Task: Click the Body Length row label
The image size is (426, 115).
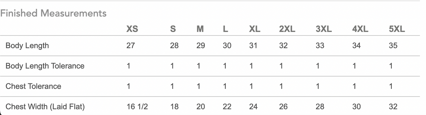Action: (27, 46)
